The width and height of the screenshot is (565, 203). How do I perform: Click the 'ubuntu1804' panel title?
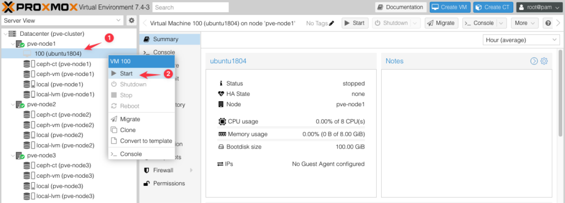point(228,61)
